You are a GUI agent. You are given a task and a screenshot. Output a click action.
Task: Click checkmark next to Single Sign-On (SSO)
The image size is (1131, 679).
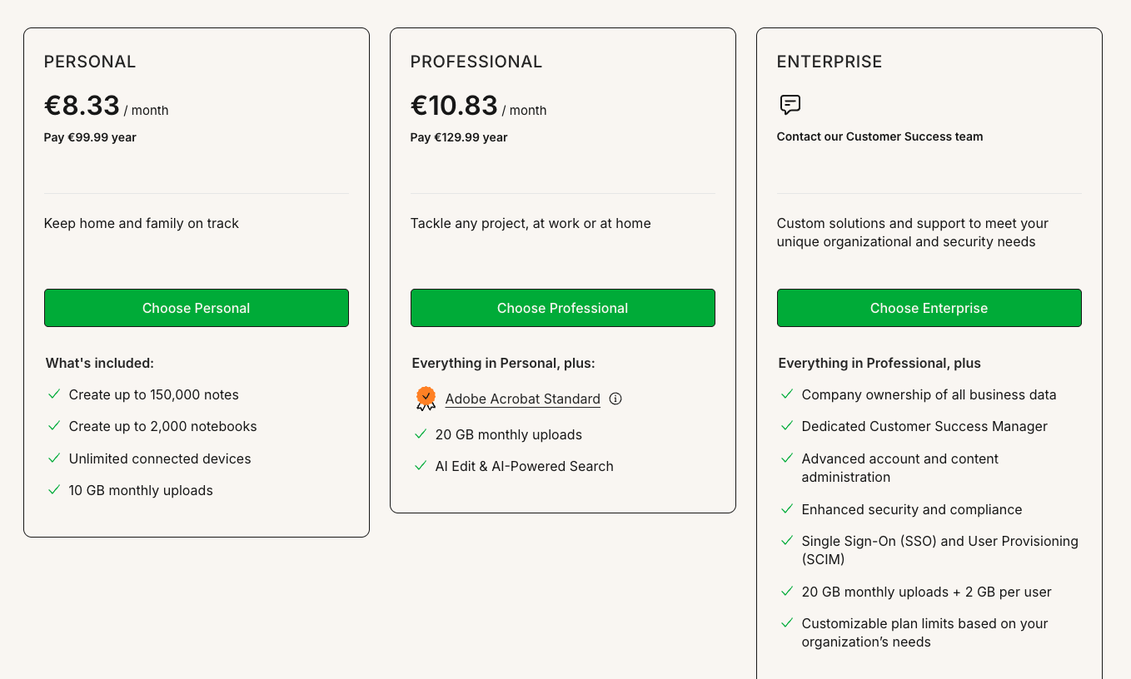pos(787,541)
